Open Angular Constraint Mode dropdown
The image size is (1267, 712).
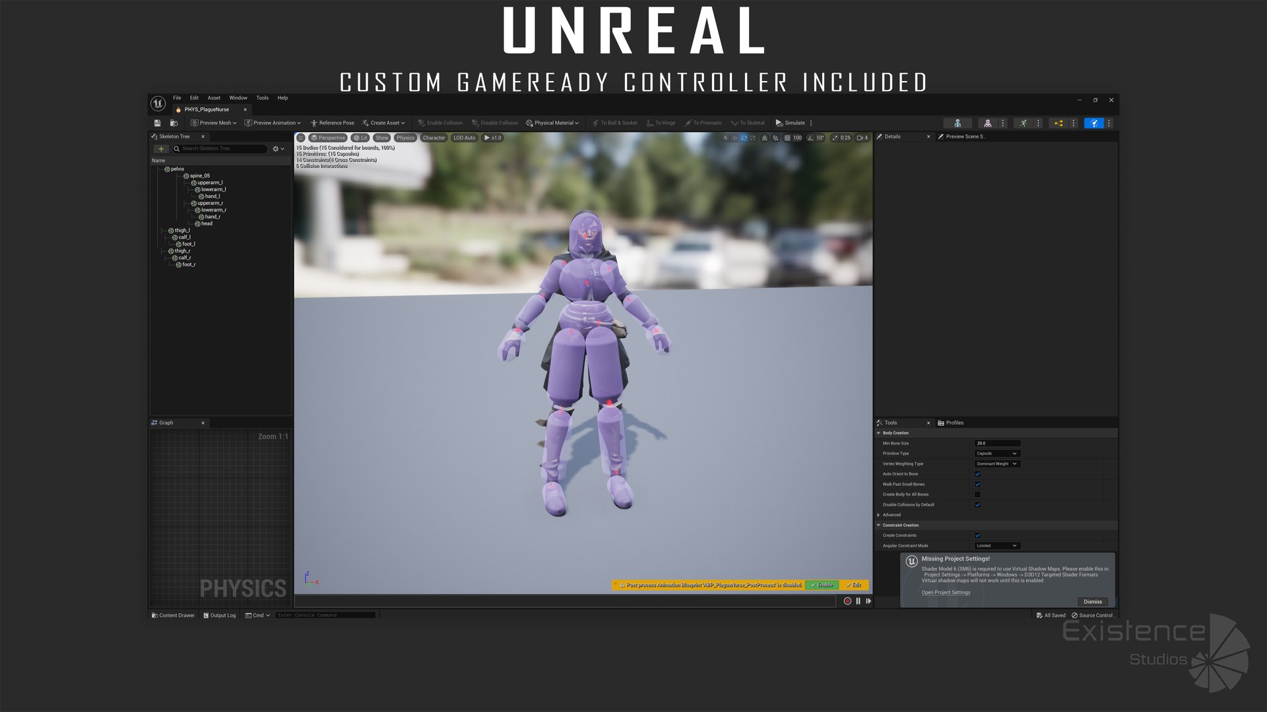997,546
